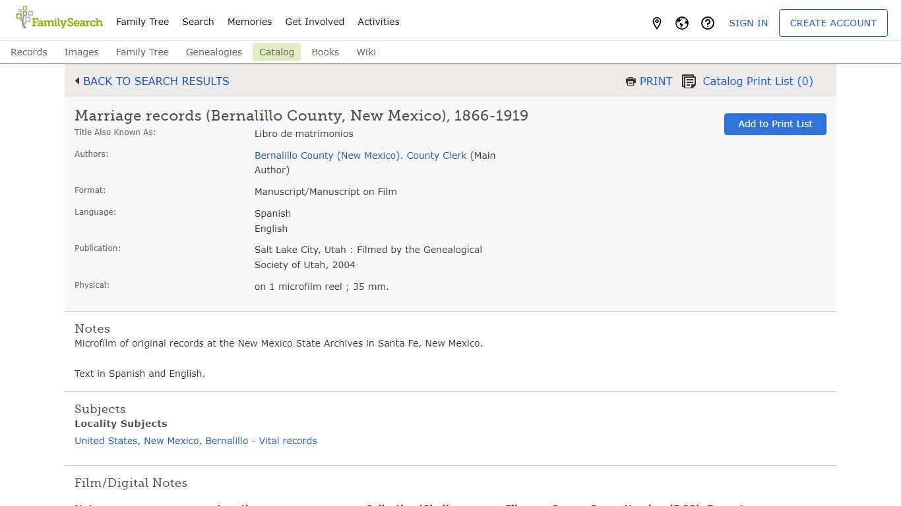
Task: Click the 'Microfilm of original records' note
Action: point(278,343)
